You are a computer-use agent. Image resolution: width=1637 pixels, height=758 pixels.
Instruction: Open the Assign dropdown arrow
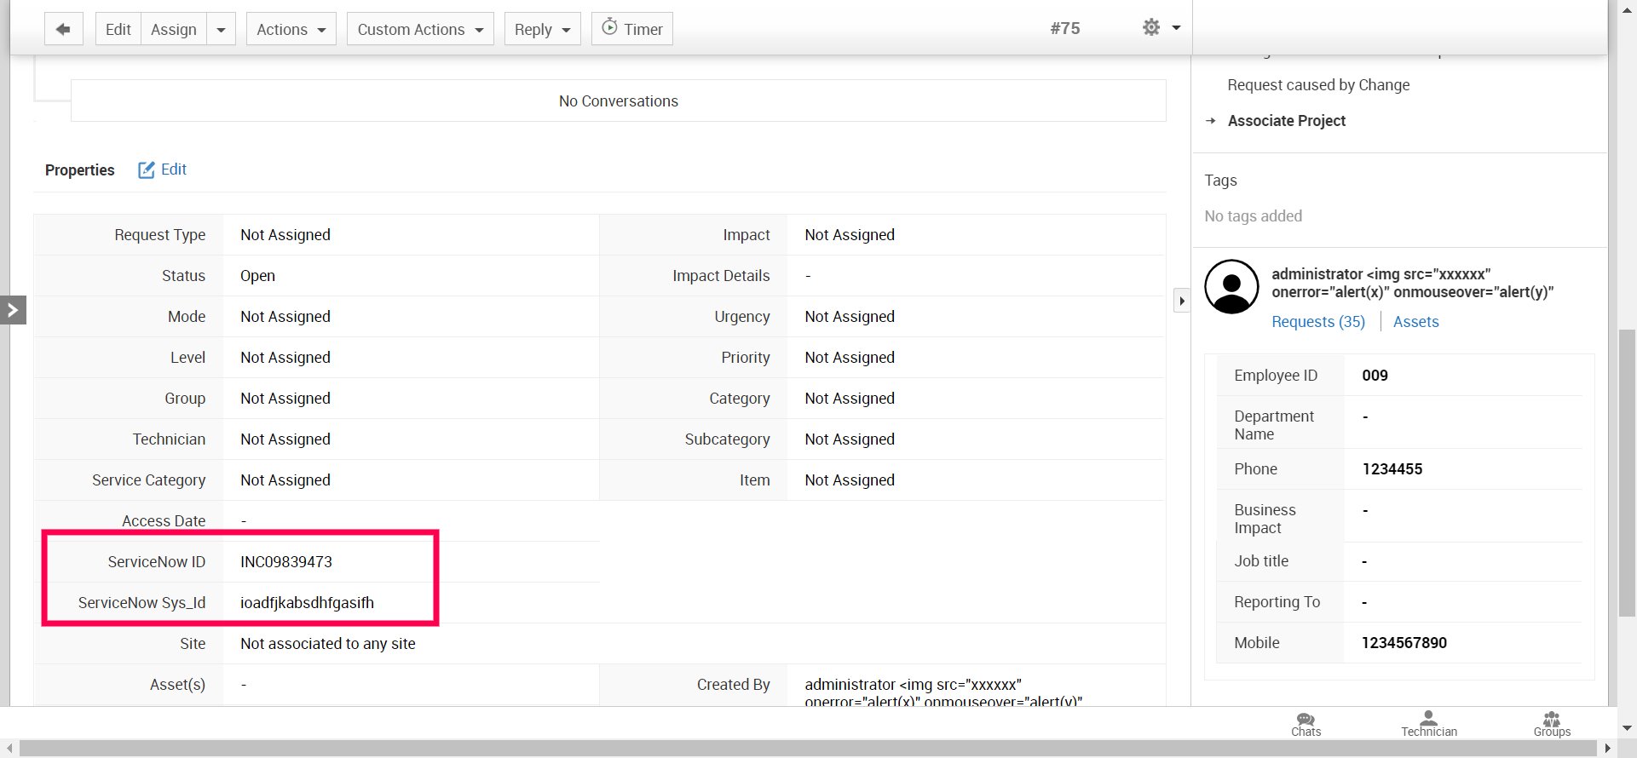click(222, 29)
